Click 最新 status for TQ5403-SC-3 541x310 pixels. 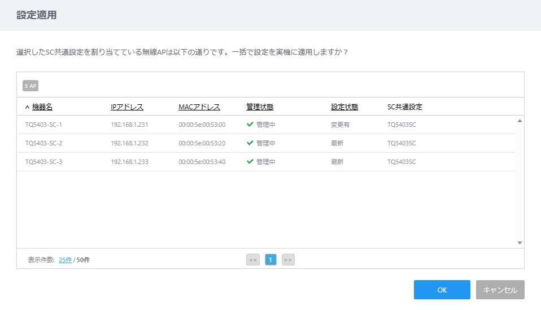(x=337, y=162)
